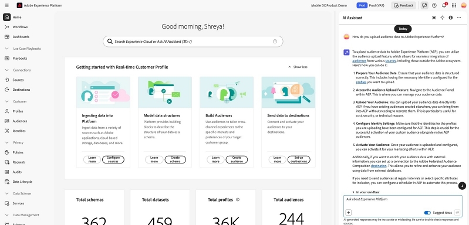
Task: Click the sources link in the answer
Action: pyautogui.click(x=390, y=60)
